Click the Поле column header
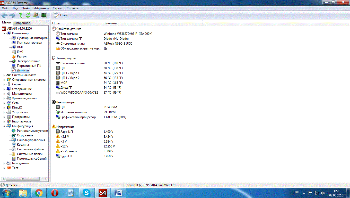Screen dimensions: 350x198 [x=76, y=23]
